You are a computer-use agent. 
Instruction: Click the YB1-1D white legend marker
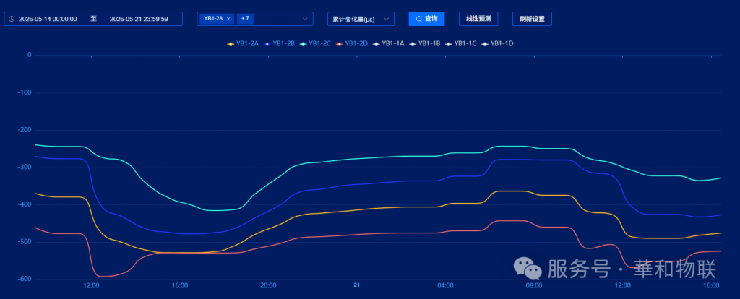coord(485,44)
